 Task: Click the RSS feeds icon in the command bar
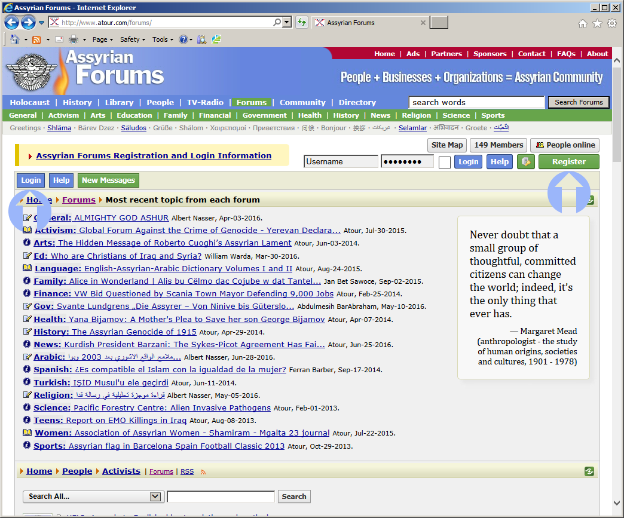(36, 39)
